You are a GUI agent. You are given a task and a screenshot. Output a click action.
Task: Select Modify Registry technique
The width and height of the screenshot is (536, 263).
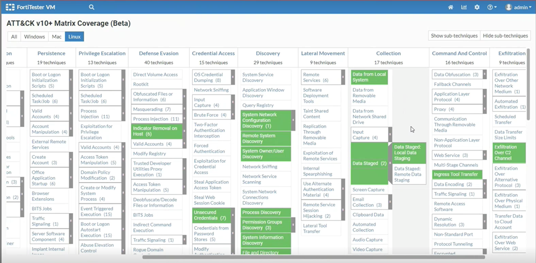click(x=156, y=154)
